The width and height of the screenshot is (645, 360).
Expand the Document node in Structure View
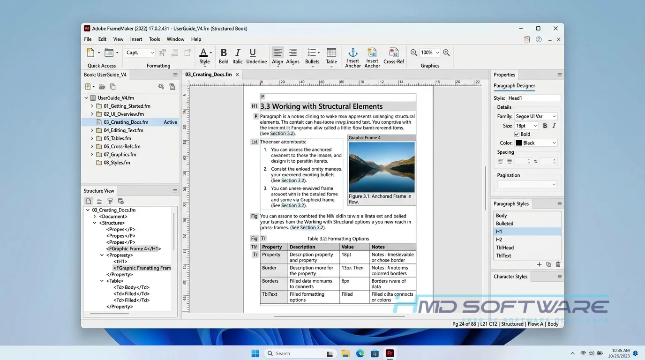tap(95, 217)
